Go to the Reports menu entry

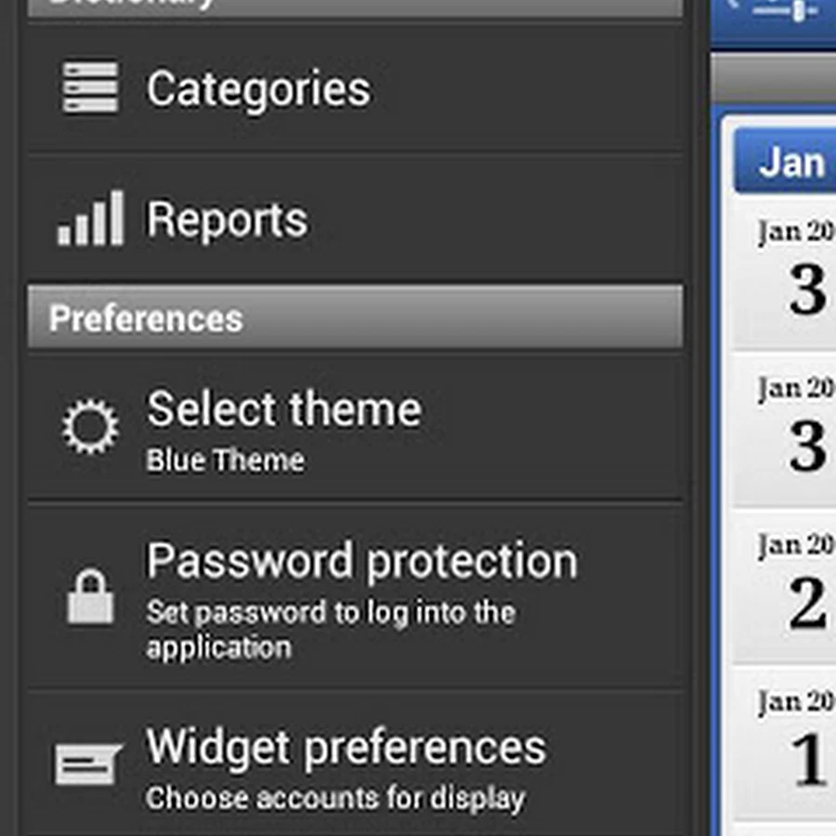[227, 220]
